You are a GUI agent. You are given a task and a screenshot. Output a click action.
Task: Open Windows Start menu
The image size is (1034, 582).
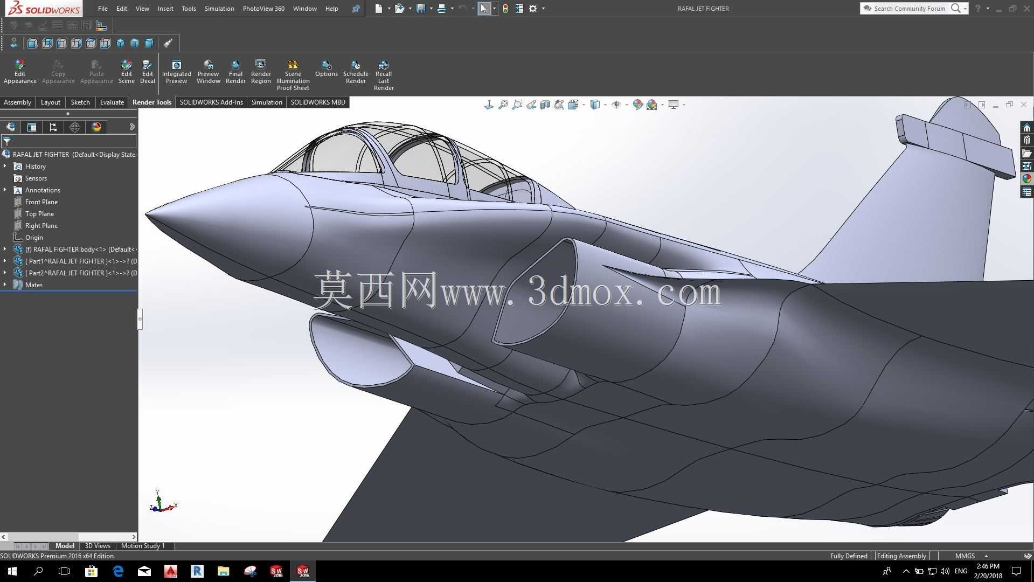coord(12,571)
